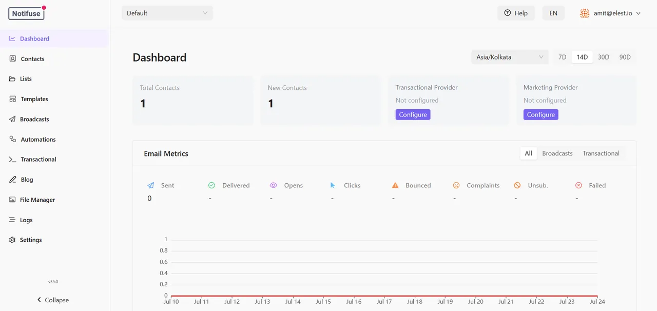
Task: Click the Dashboard page heading
Action: coord(160,57)
